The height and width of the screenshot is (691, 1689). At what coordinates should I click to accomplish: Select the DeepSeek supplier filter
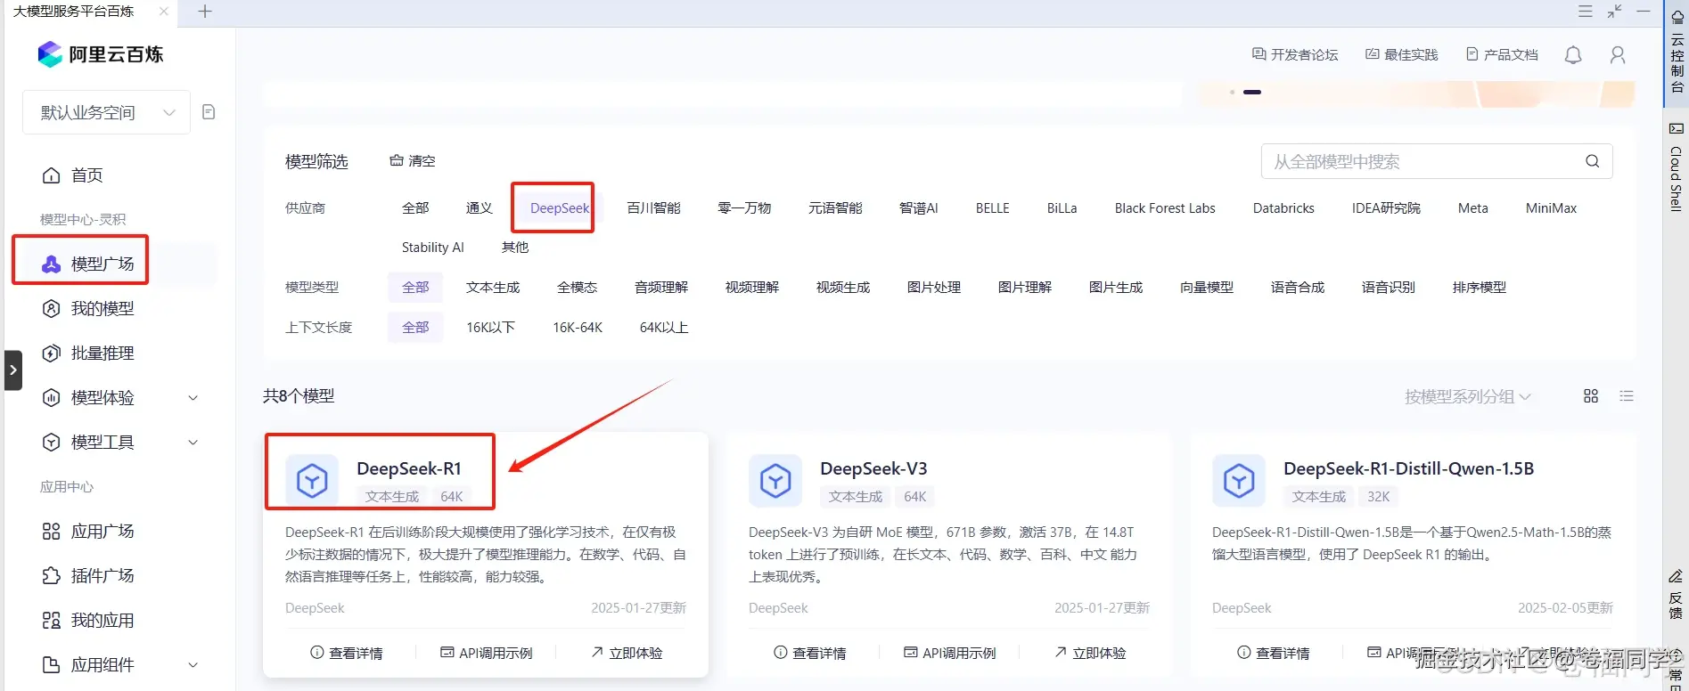(x=560, y=208)
